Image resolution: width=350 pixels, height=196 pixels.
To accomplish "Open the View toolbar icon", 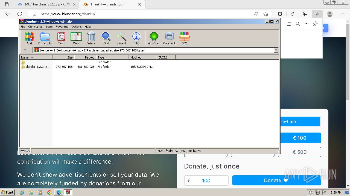I will tap(76, 38).
